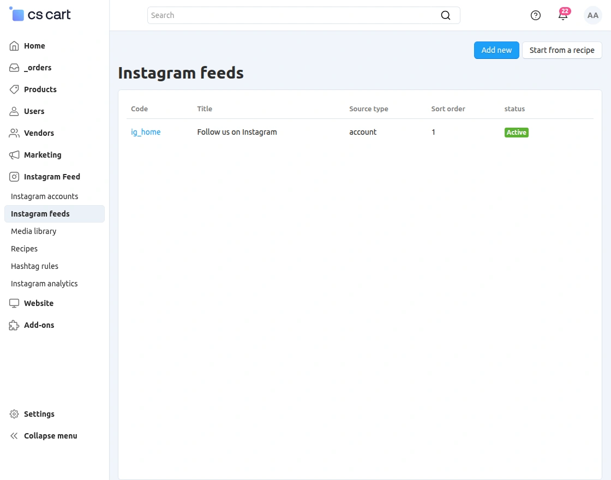Select Instagram feeds submenu item

click(x=55, y=214)
